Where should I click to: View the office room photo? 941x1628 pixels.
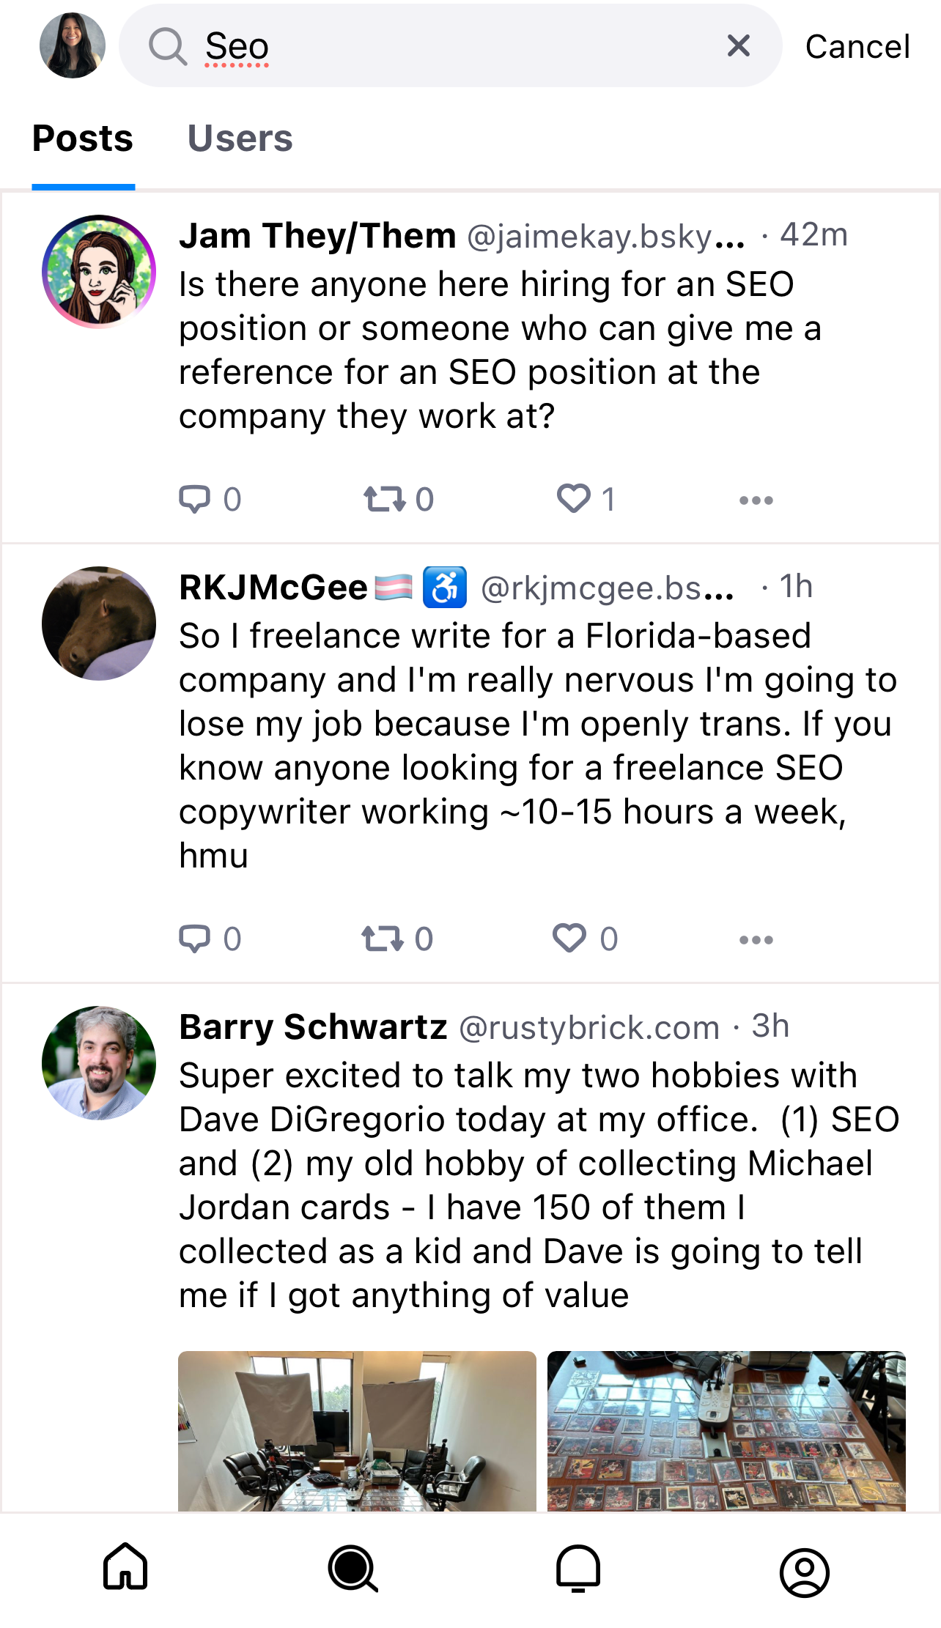point(357,1431)
